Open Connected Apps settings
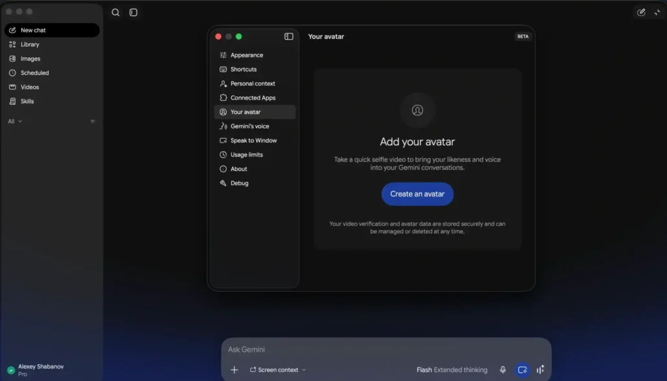This screenshot has height=381, width=667. pos(255,98)
